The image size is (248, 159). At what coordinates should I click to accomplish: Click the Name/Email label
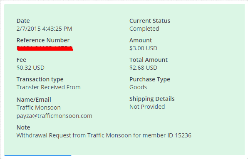(x=34, y=100)
